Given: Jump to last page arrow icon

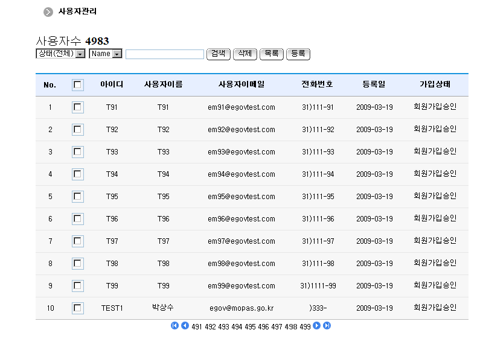Looking at the screenshot, I should pyautogui.click(x=327, y=326).
